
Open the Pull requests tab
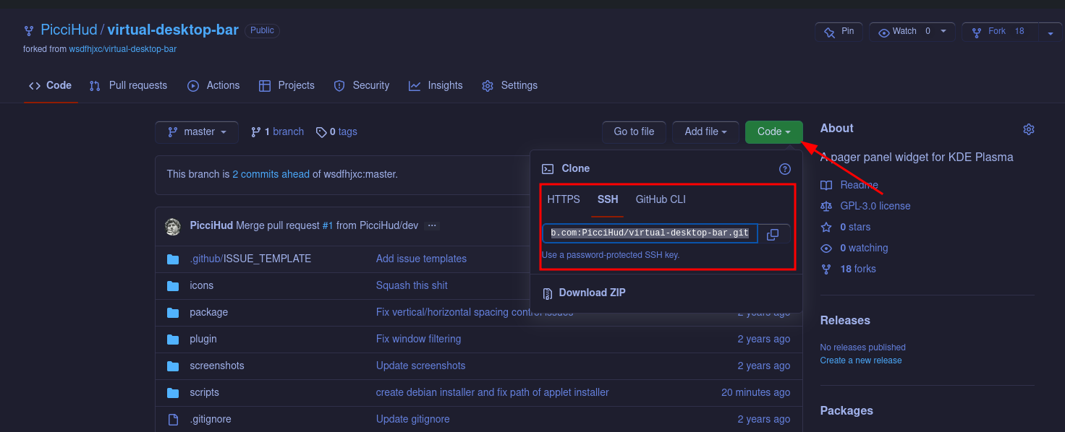(128, 85)
